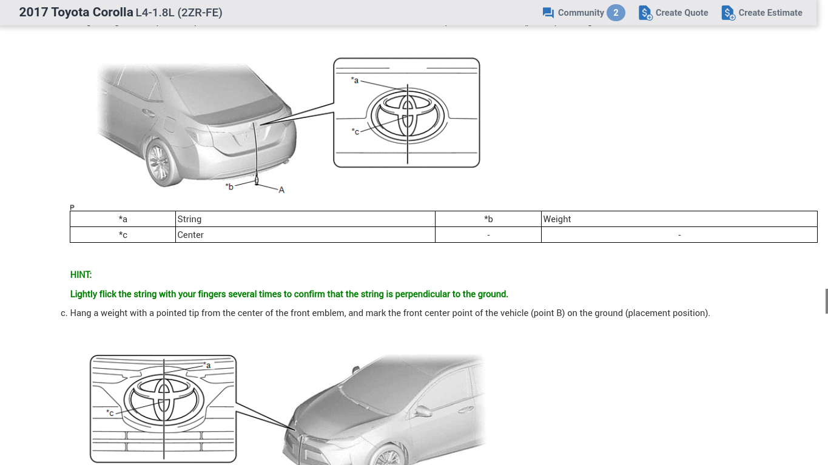Click the Create Estimate dollar icon
Image resolution: width=828 pixels, height=465 pixels.
(x=728, y=13)
